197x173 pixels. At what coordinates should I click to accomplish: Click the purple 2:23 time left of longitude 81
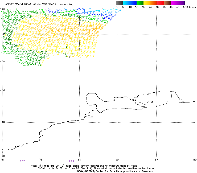(71, 162)
